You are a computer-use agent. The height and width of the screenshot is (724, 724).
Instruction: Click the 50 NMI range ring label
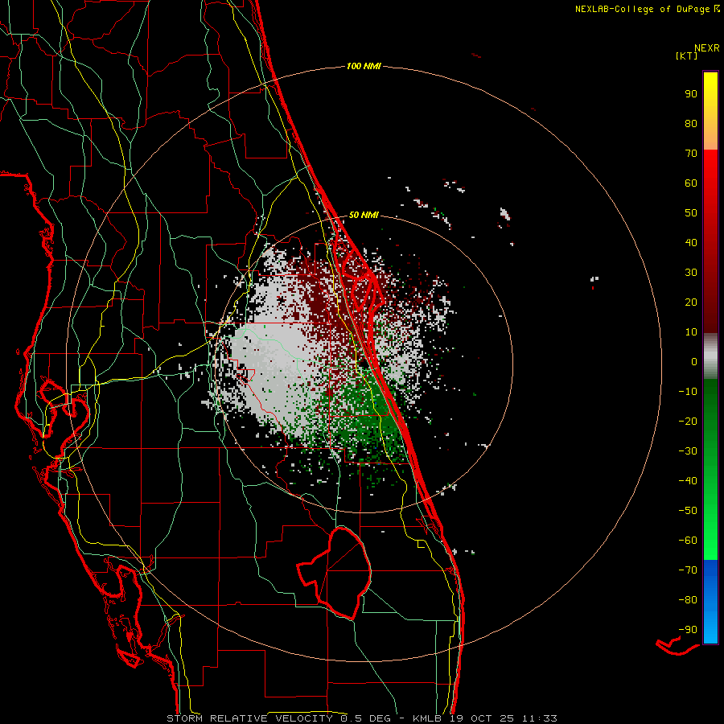coord(364,215)
